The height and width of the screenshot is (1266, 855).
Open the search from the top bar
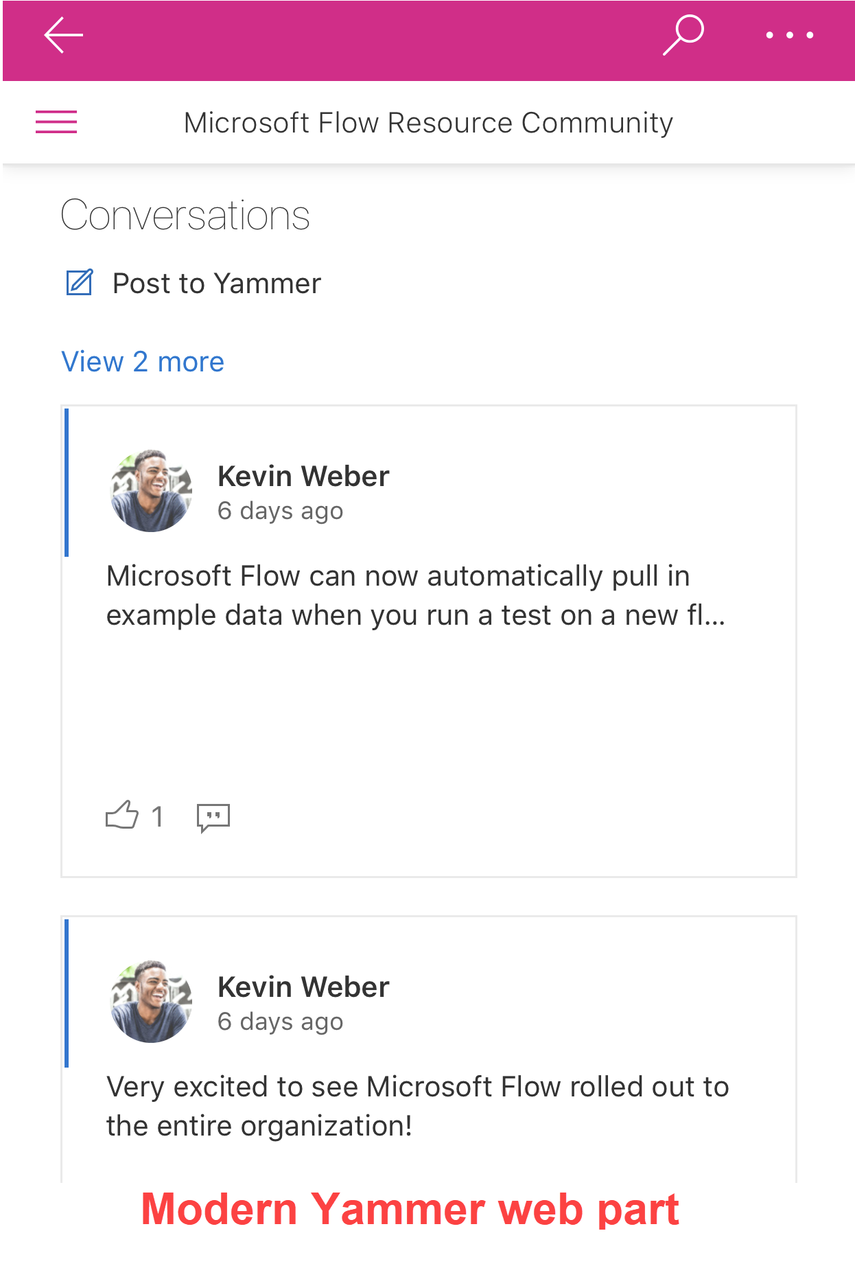683,34
